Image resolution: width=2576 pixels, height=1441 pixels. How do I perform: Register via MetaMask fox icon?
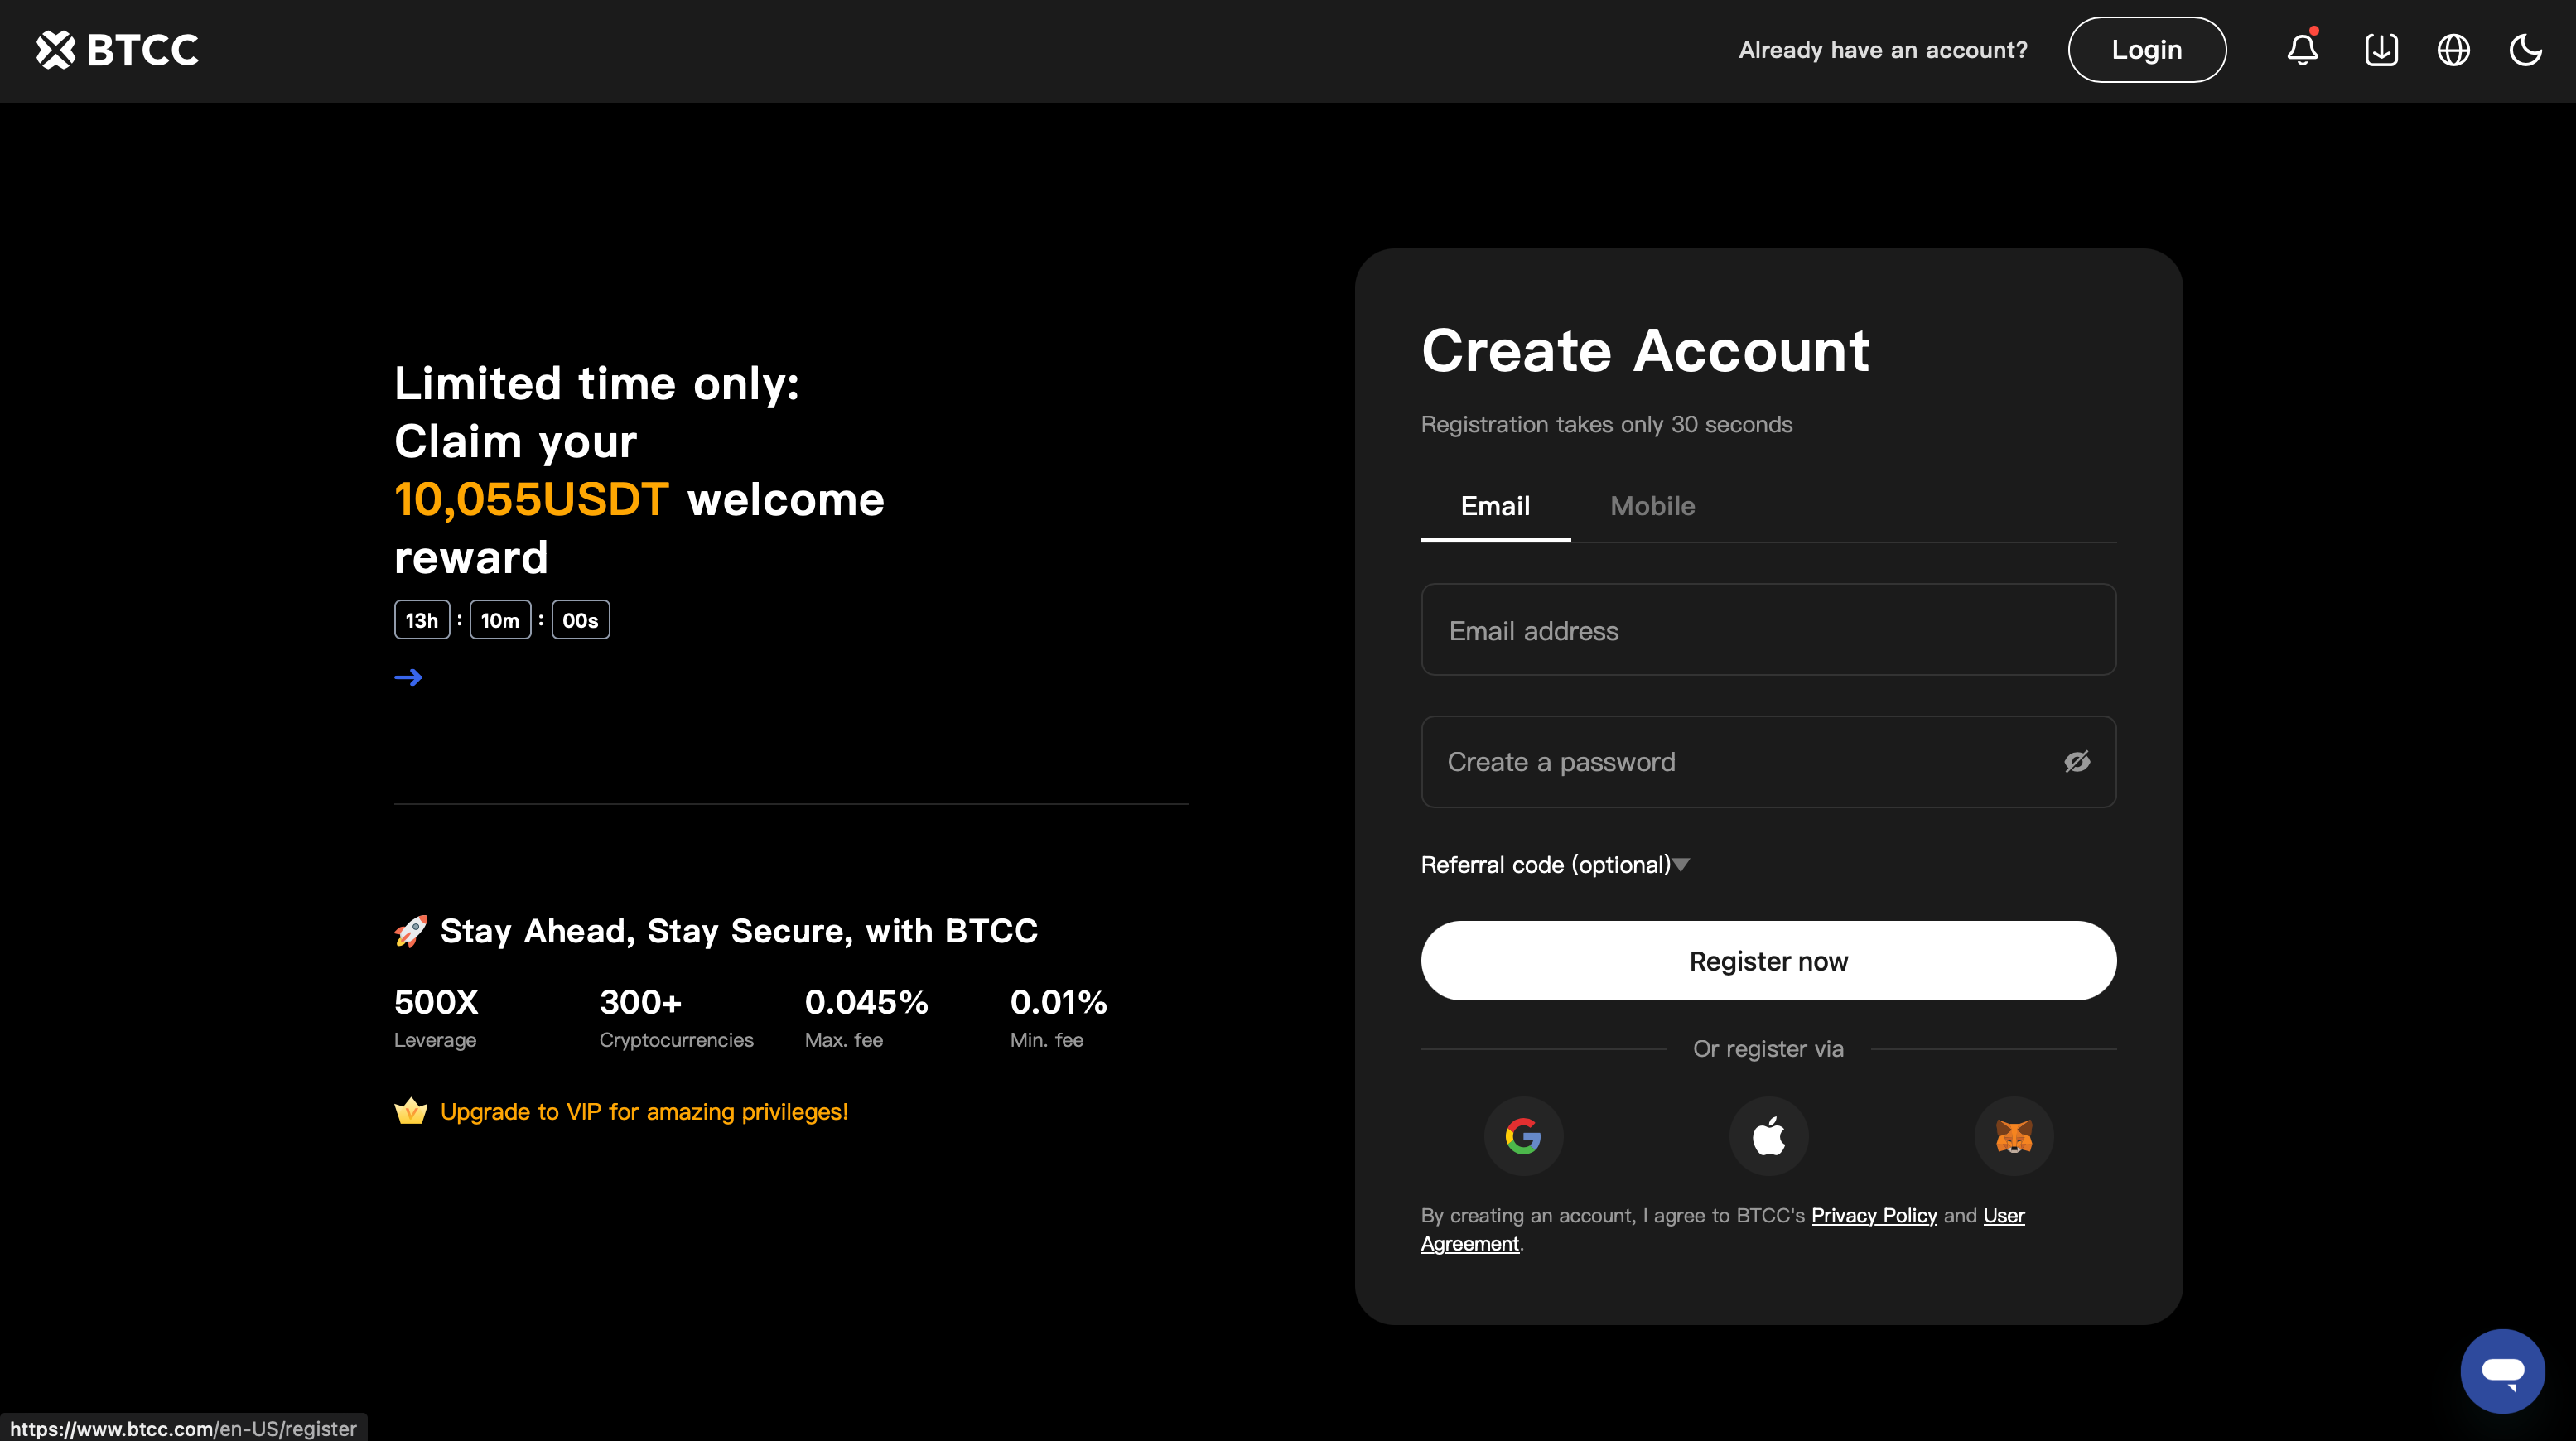[2014, 1136]
